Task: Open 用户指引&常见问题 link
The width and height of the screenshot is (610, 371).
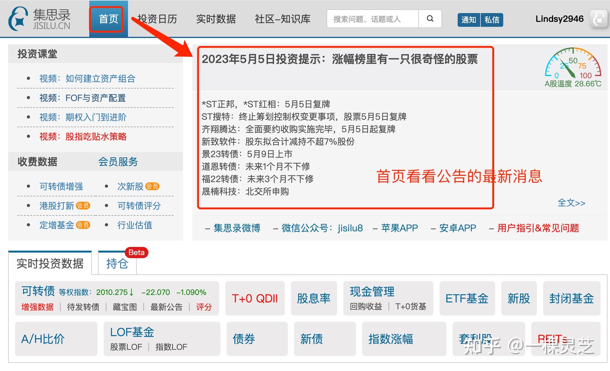Action: click(x=538, y=228)
